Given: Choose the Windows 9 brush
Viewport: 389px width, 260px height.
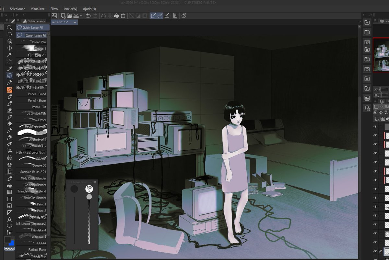Looking at the screenshot, I should click(x=31, y=237).
